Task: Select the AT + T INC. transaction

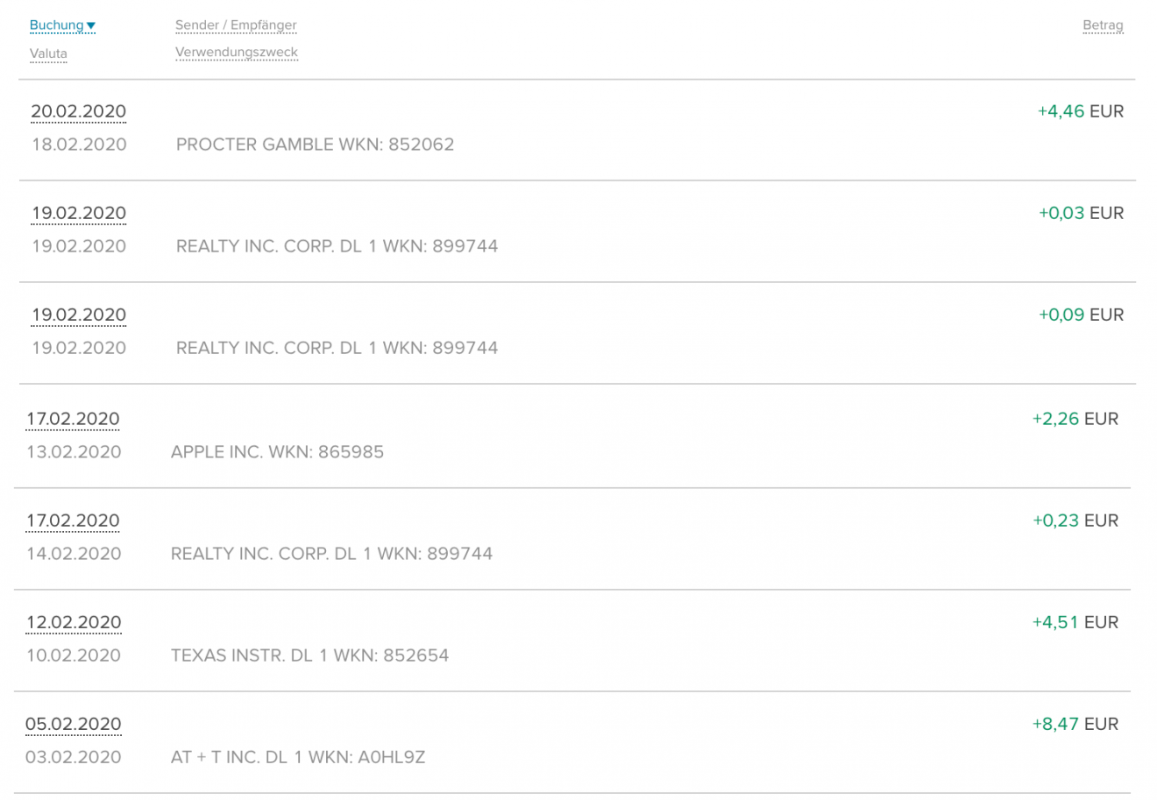Action: (x=298, y=757)
